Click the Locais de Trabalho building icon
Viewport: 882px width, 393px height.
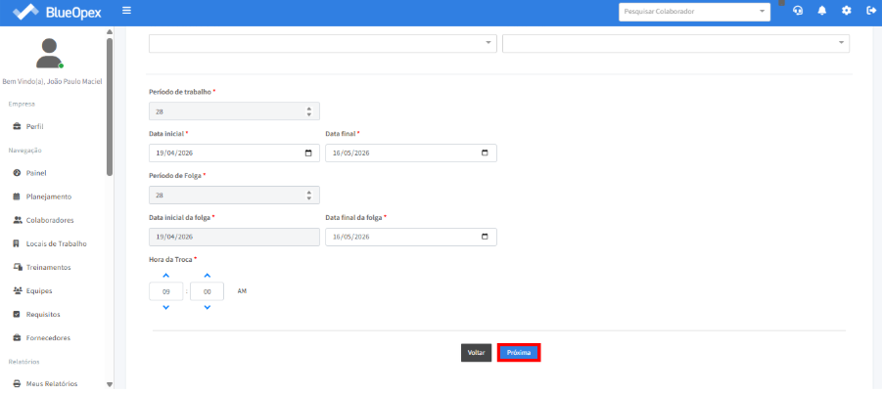(17, 244)
